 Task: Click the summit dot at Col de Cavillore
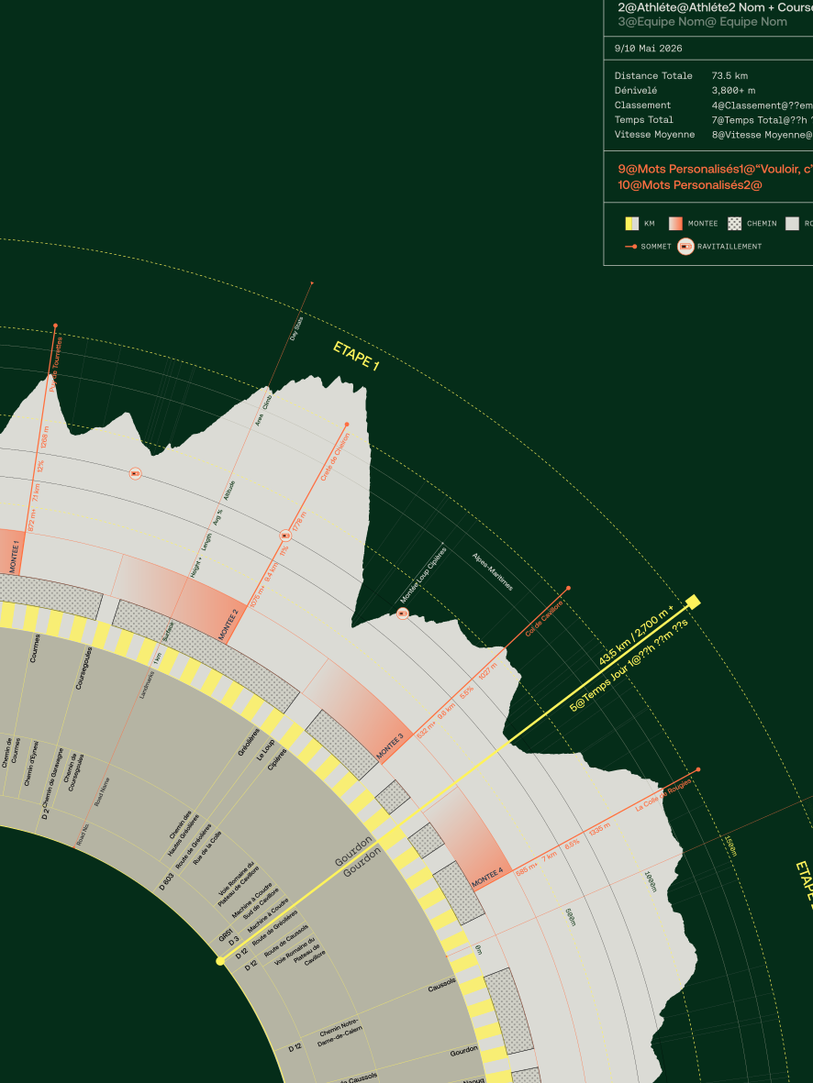pyautogui.click(x=568, y=589)
